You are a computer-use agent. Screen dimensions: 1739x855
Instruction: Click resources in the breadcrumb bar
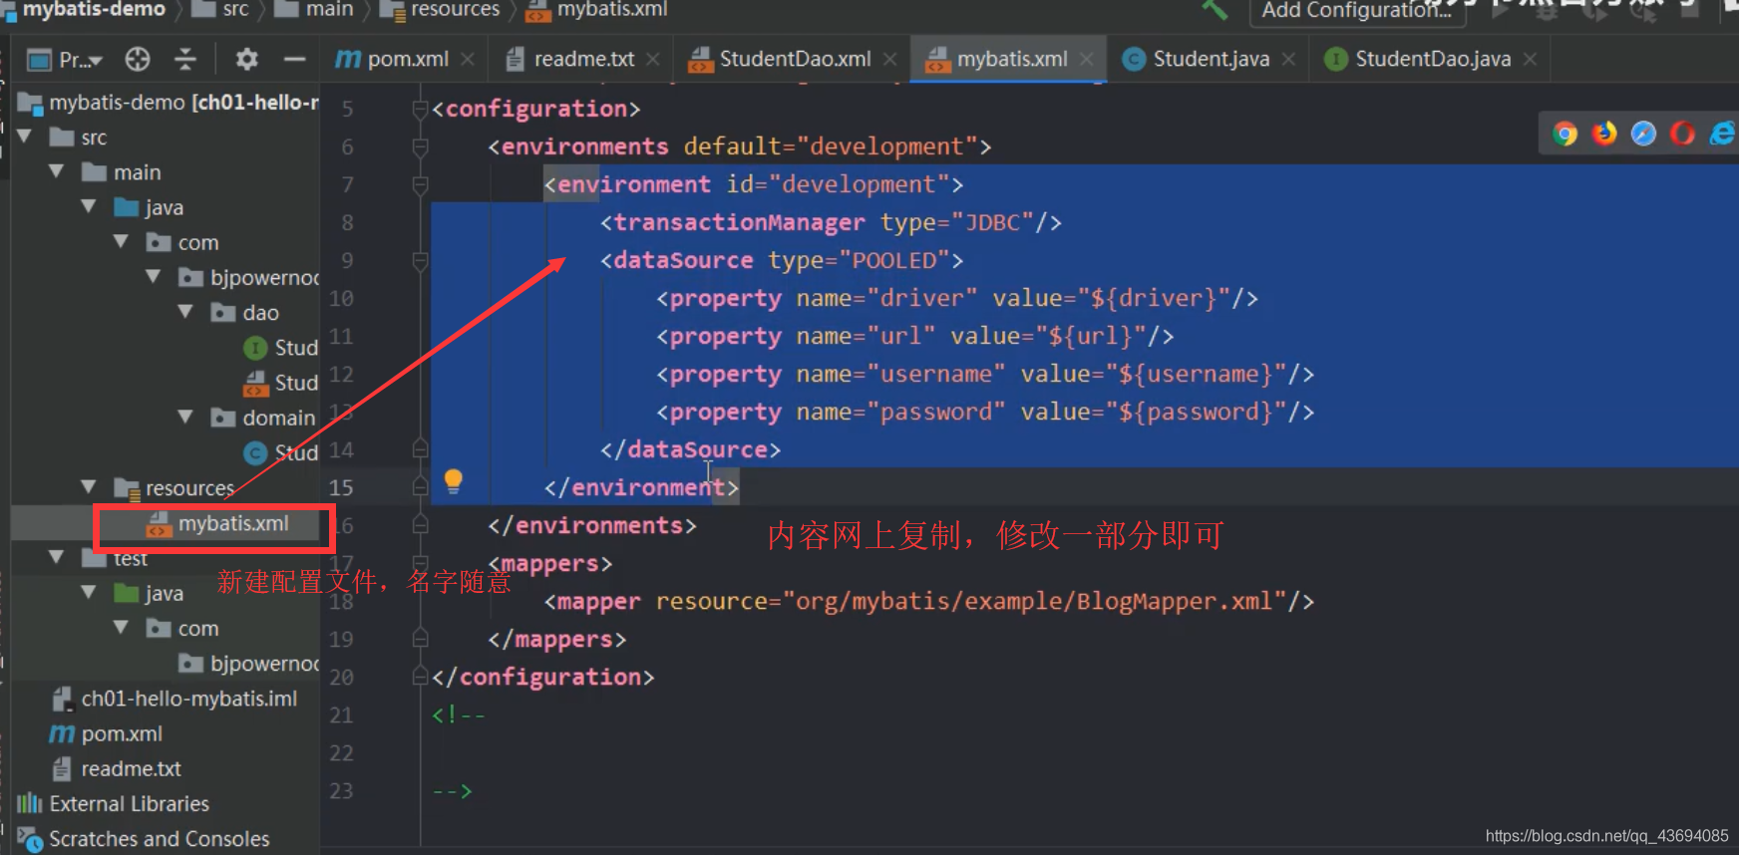click(442, 10)
